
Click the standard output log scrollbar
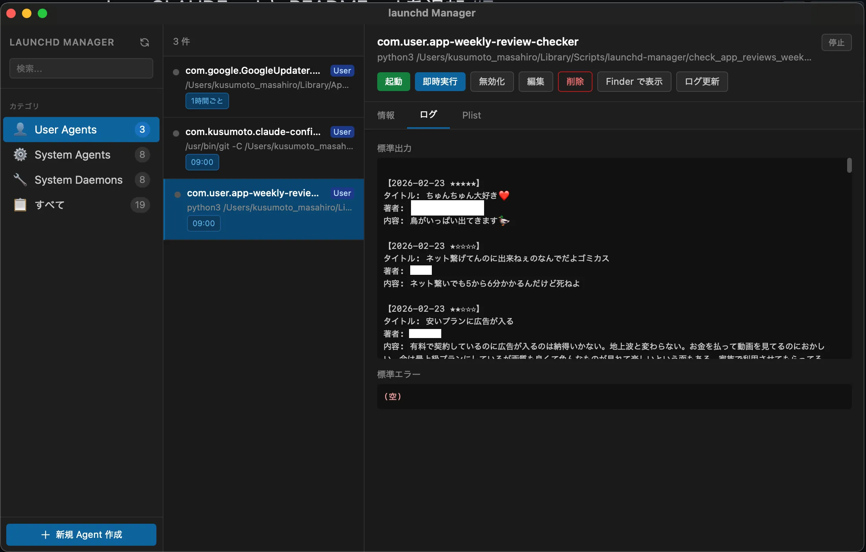[x=849, y=165]
